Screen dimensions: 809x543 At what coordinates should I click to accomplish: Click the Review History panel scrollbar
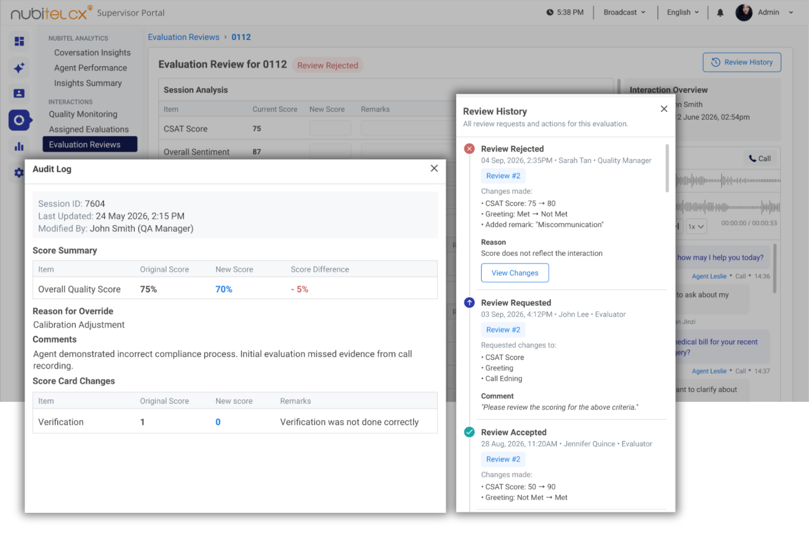[x=667, y=168]
